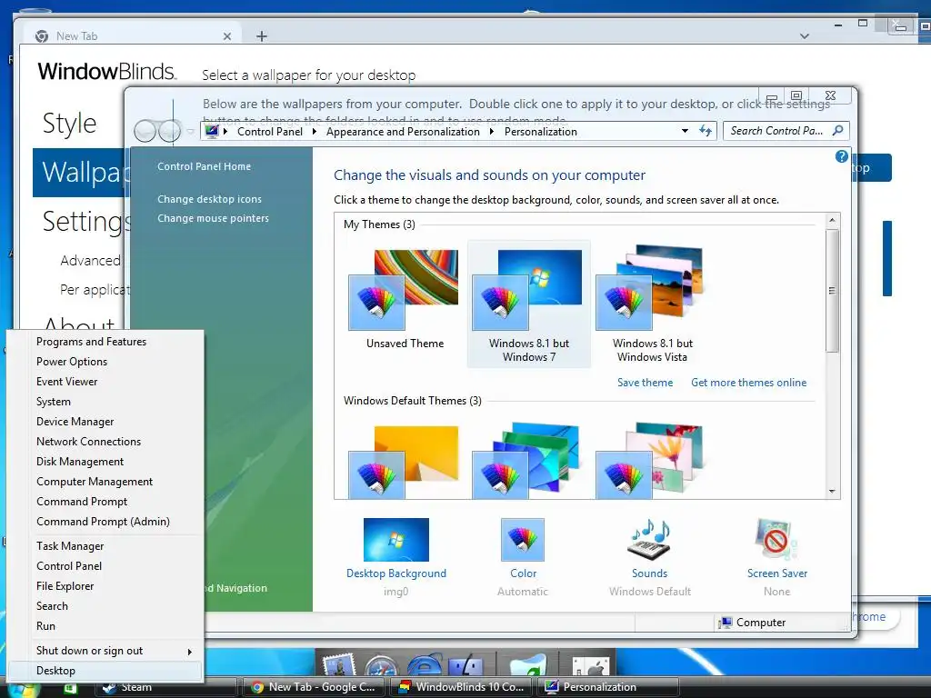Expand the arrow after Control Panel breadcrumb
Screen dimensions: 931x698
tap(314, 132)
